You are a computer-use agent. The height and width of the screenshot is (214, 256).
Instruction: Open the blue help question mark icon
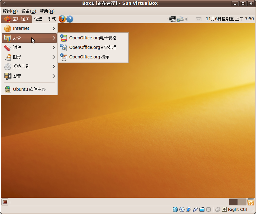(70, 19)
